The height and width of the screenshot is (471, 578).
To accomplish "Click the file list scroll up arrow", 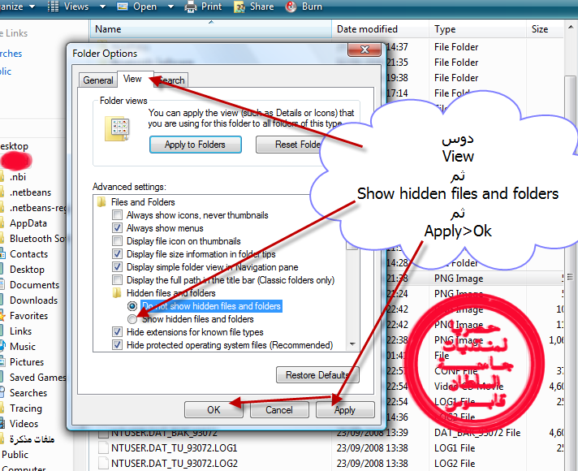I will point(571,28).
